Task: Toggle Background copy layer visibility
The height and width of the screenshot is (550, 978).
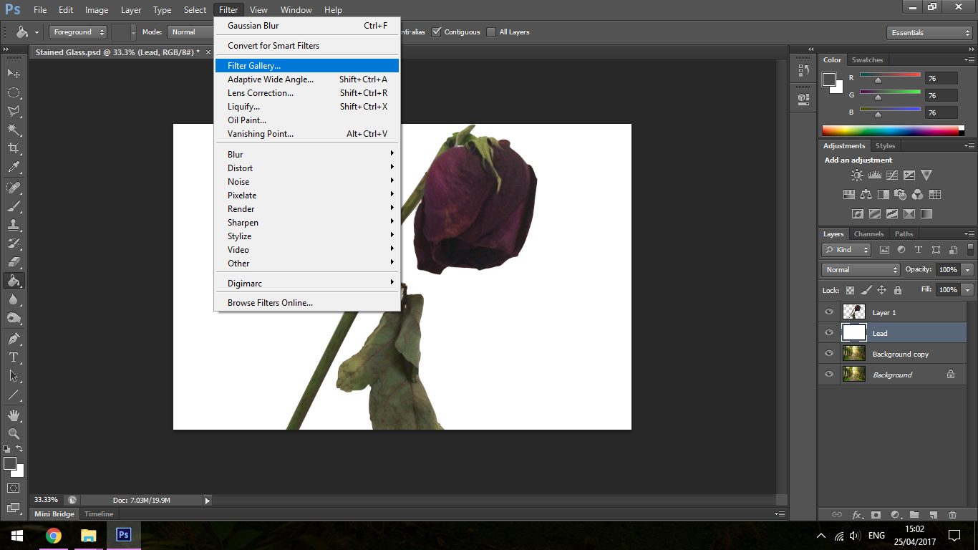Action: click(x=829, y=354)
